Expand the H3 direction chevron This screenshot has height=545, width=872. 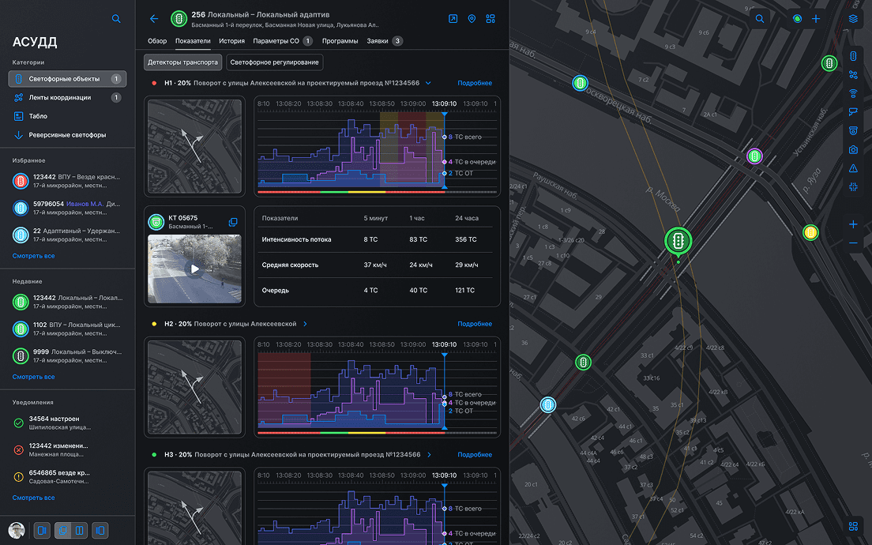[429, 455]
